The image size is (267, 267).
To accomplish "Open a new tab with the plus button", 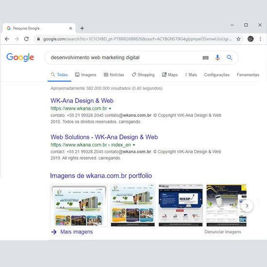I will click(x=82, y=28).
